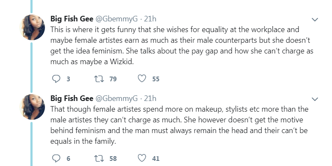Open the second tweet's profile picture

[32, 107]
